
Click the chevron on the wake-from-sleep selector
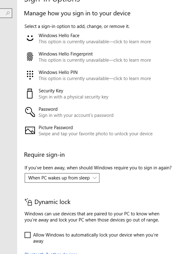95,178
